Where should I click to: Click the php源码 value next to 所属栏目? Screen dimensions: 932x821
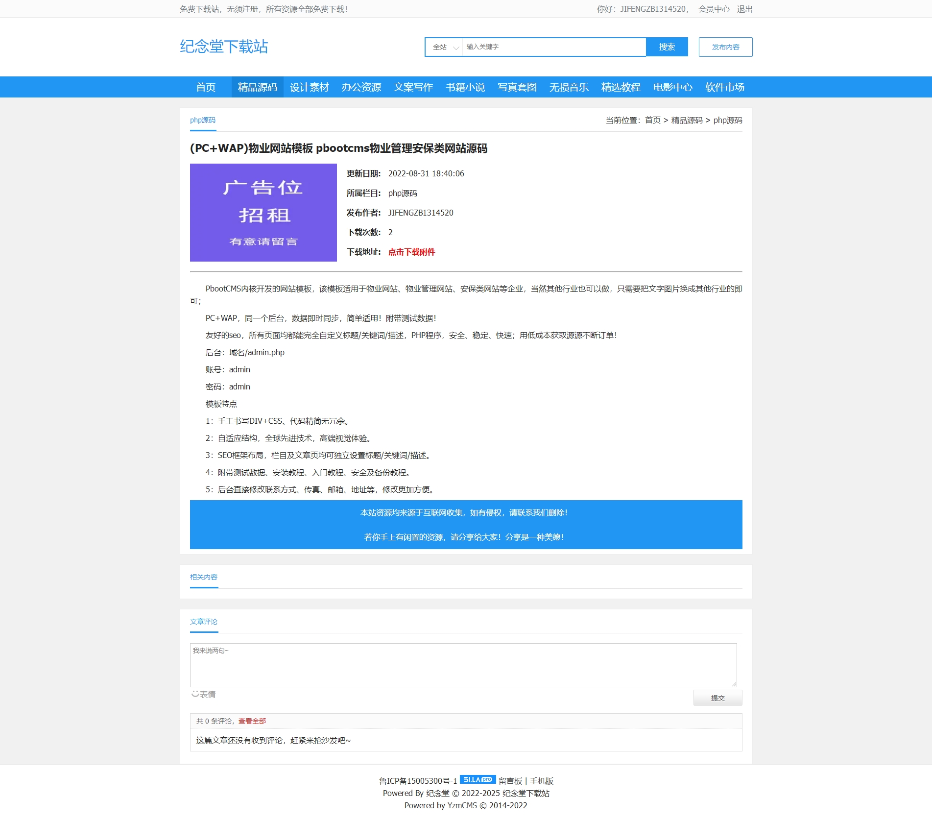(403, 193)
